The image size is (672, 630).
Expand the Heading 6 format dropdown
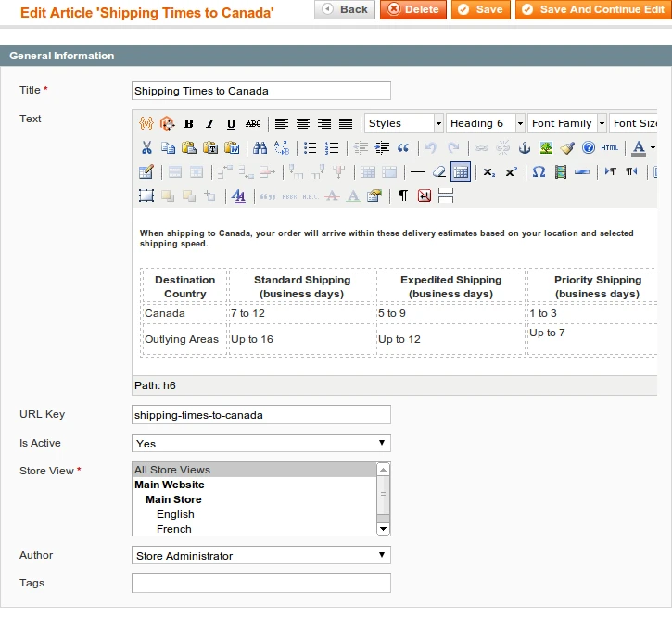(486, 123)
